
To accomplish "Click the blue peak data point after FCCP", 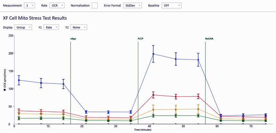I will click(x=153, y=54).
